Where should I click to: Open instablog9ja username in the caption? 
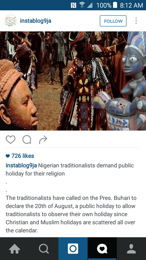click(21, 165)
